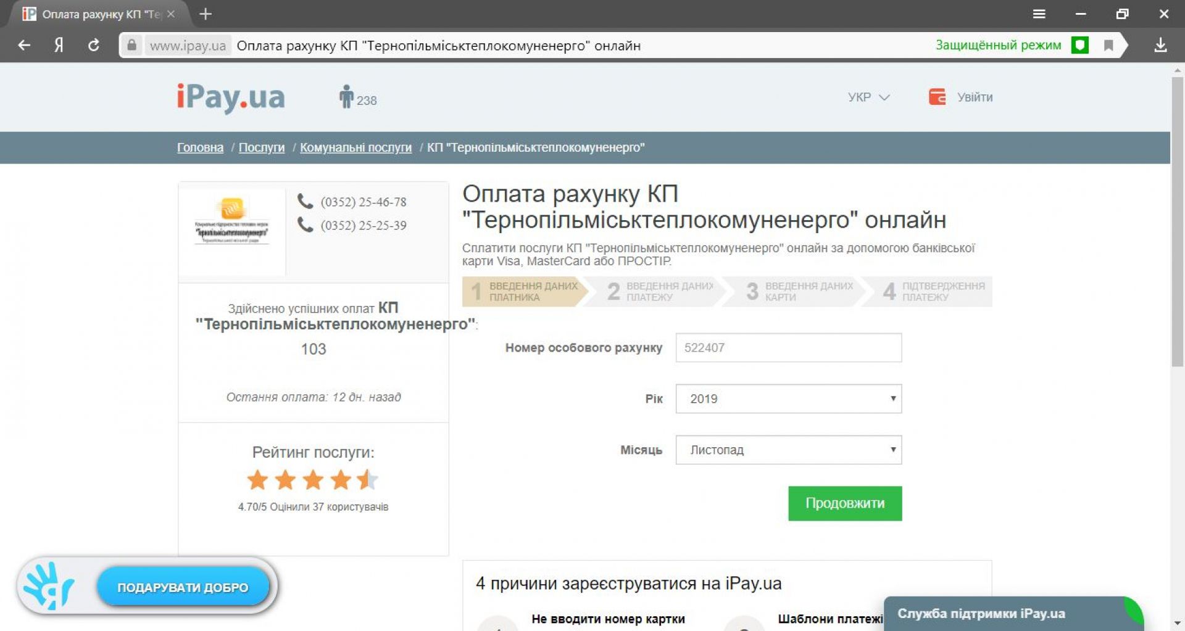Bookmark the page with bookmark icon
Viewport: 1185px width, 631px height.
(1108, 45)
